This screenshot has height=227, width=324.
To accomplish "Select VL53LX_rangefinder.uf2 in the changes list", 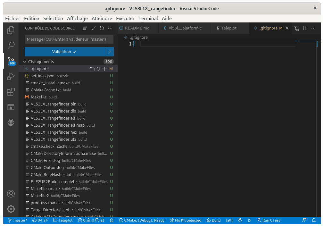I will pyautogui.click(x=68, y=139).
